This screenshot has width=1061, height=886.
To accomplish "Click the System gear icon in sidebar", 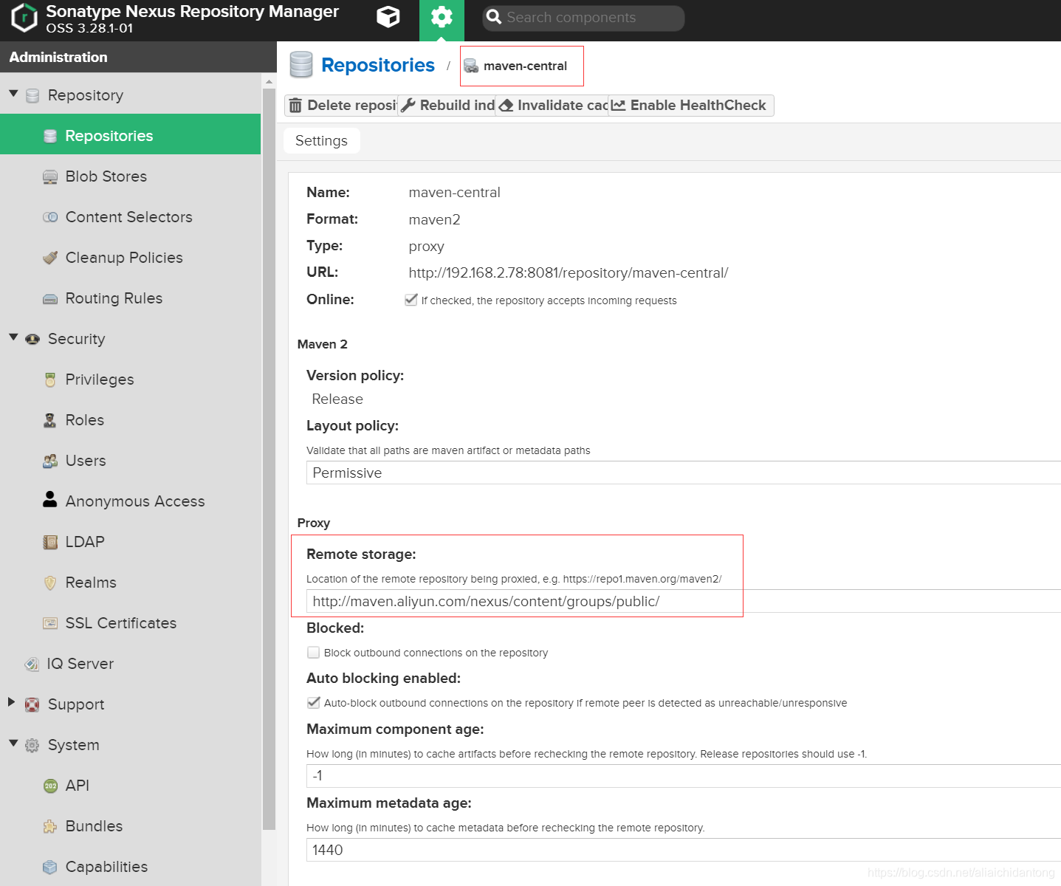I will coord(32,745).
